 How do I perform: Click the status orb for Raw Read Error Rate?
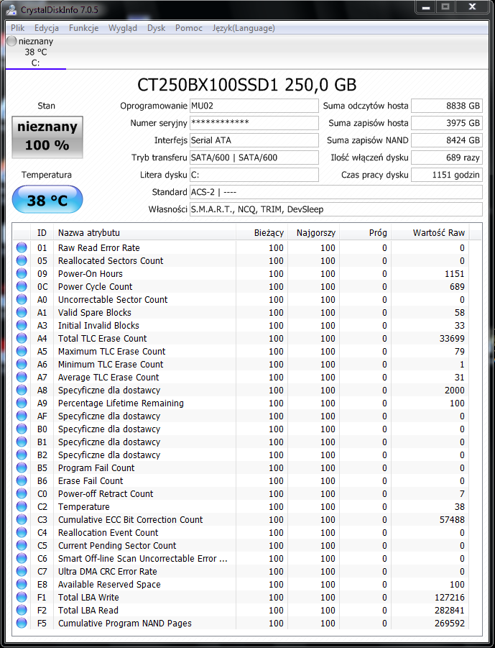22,247
